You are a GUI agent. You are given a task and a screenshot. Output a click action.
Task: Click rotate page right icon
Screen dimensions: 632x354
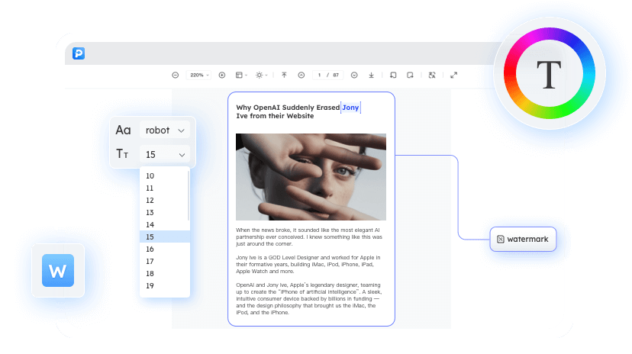(x=411, y=75)
